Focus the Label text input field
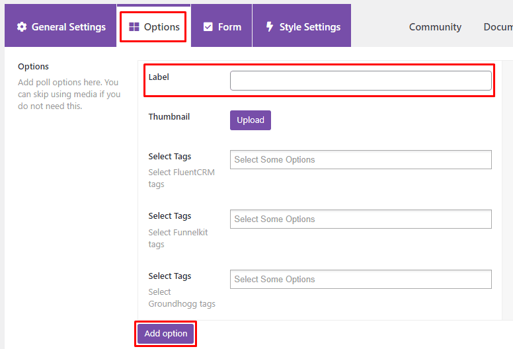 (360, 81)
